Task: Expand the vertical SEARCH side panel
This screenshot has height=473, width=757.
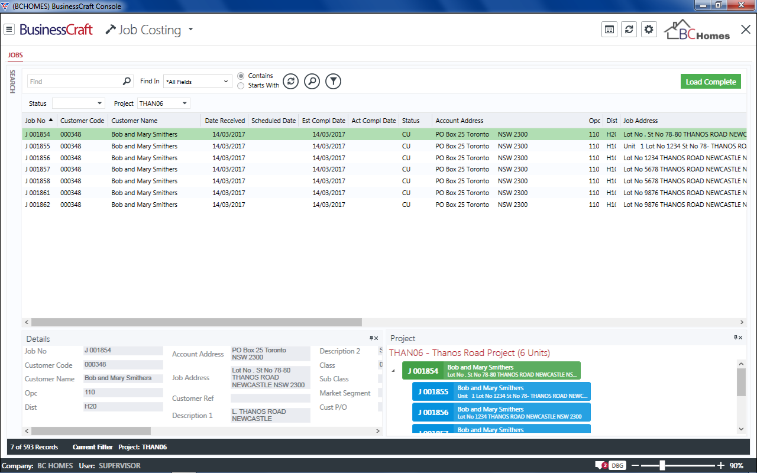Action: 12,82
